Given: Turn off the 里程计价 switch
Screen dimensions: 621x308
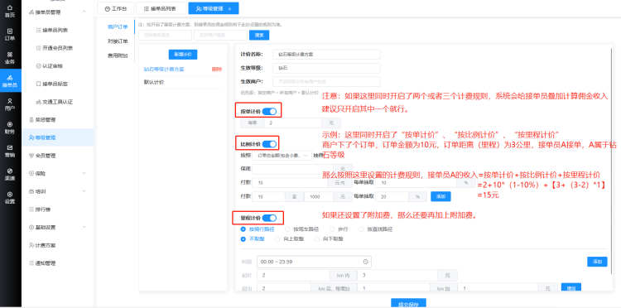Looking at the screenshot, I should click(269, 218).
